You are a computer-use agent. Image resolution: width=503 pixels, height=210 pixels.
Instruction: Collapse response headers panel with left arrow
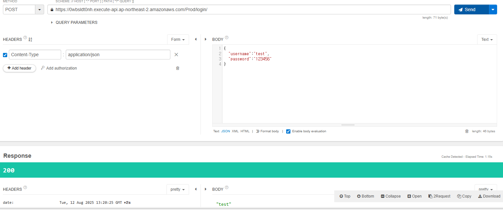click(x=196, y=189)
